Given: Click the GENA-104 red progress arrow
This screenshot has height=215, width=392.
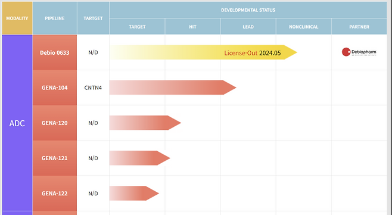Looking at the screenshot, I should (x=173, y=88).
